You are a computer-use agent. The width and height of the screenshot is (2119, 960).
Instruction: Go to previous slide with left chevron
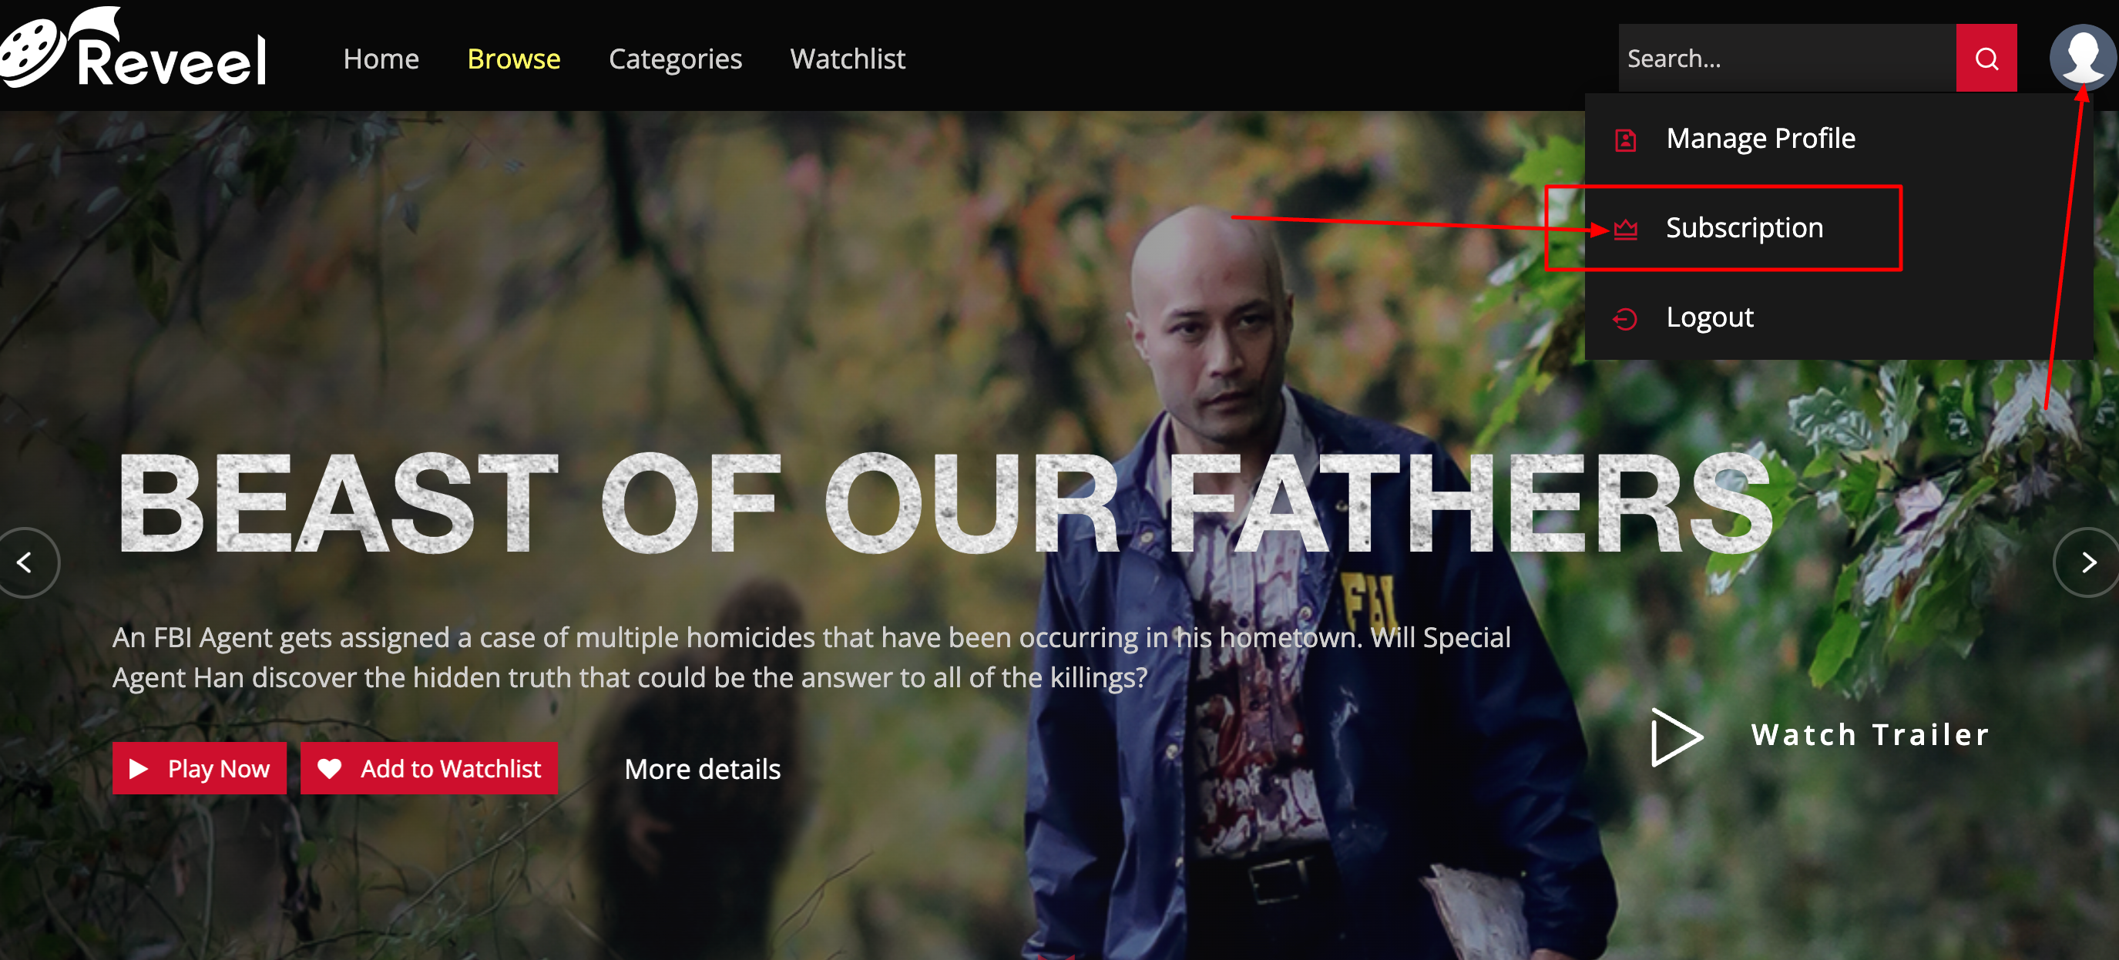pos(25,562)
